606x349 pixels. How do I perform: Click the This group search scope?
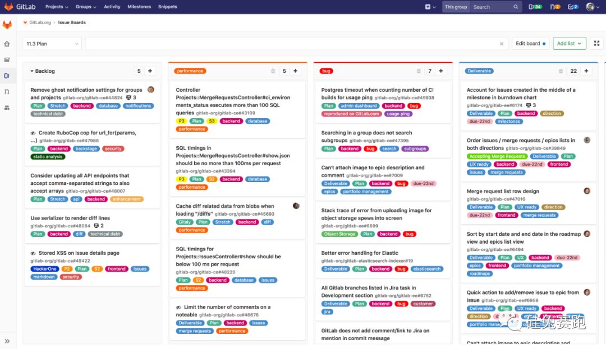tap(456, 7)
